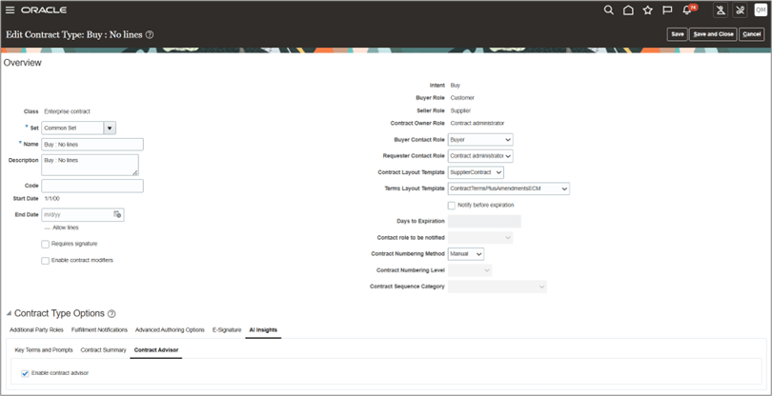Click the Code input field
The height and width of the screenshot is (396, 772).
92,186
